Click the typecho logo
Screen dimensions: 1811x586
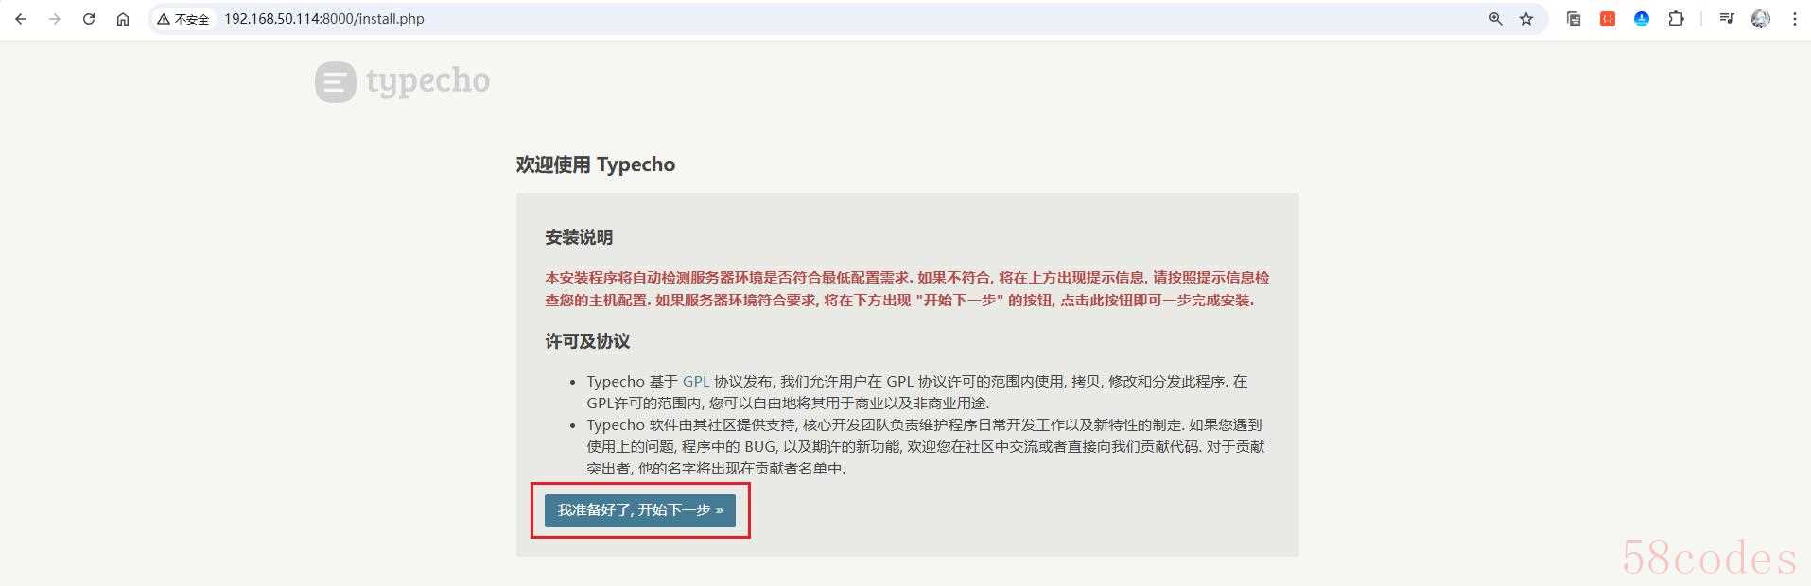[x=403, y=82]
